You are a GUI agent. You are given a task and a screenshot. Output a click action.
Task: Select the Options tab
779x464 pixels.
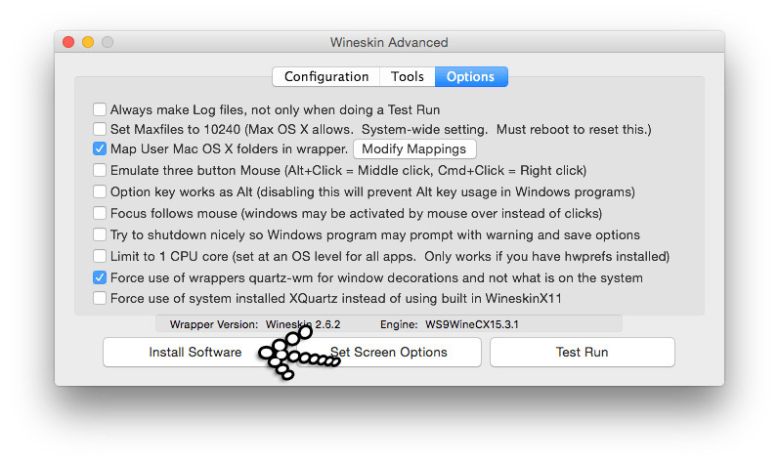click(471, 76)
